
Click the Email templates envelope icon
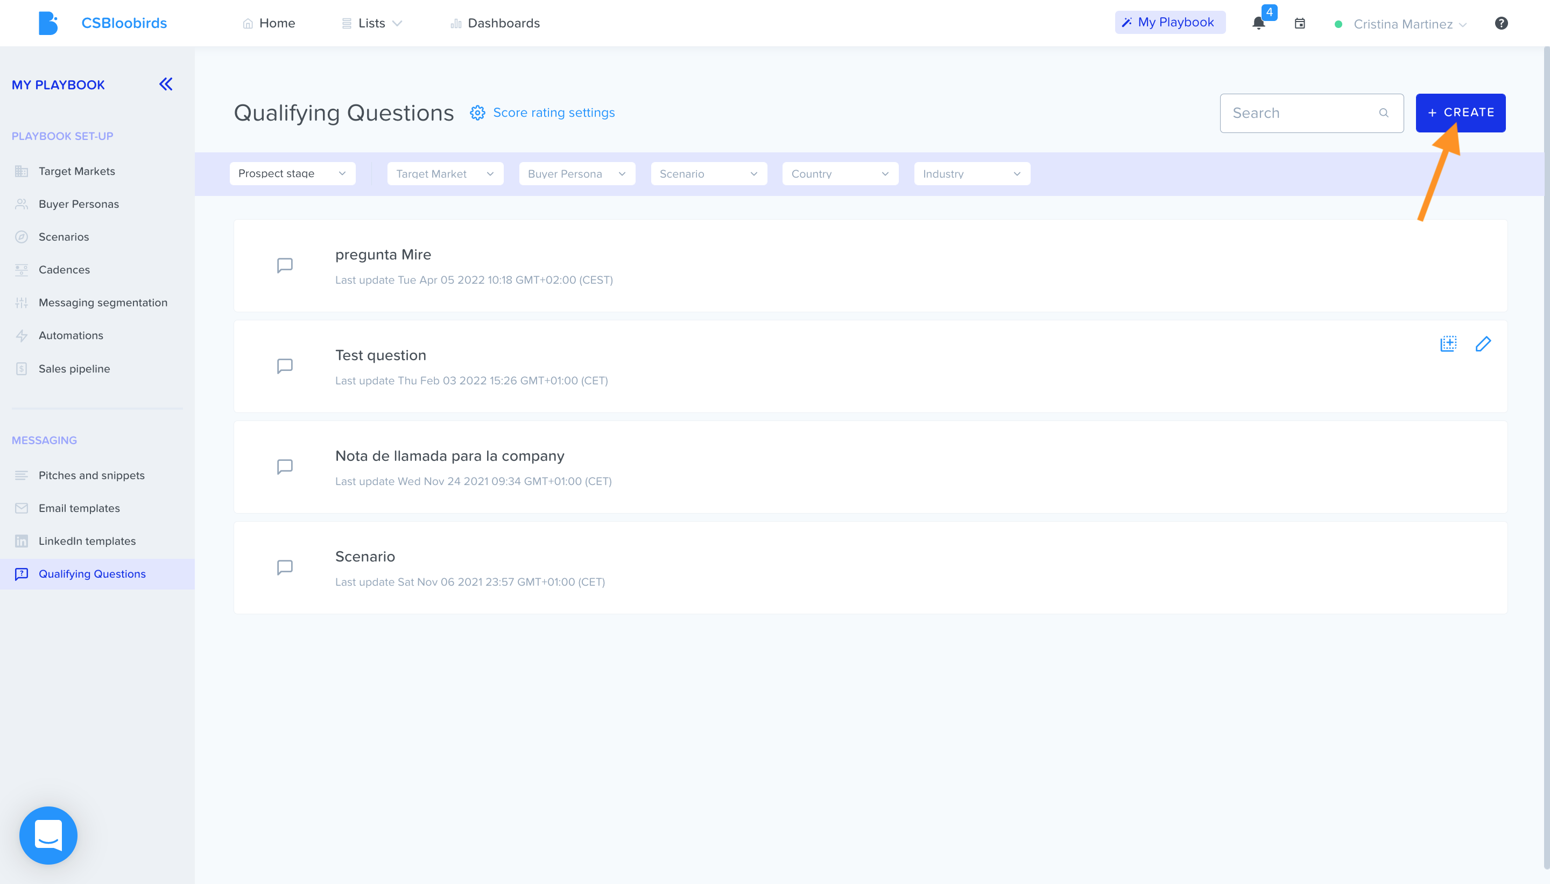21,508
